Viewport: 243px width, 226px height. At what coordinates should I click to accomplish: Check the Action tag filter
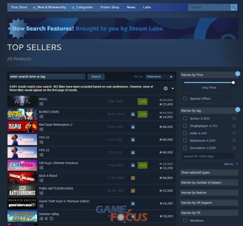pyautogui.click(x=185, y=119)
